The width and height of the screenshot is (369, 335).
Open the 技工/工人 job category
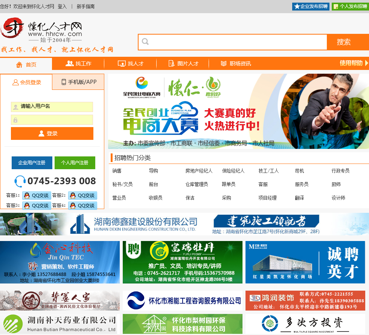tap(268, 171)
